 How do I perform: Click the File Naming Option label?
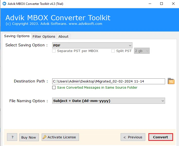pos(29,101)
